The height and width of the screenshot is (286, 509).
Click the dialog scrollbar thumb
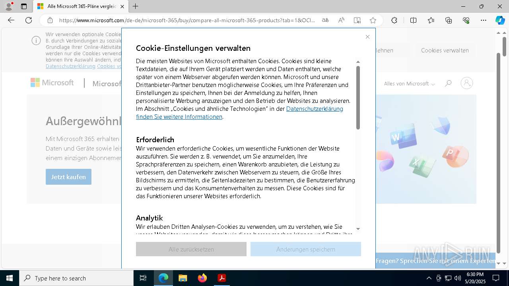click(x=358, y=97)
